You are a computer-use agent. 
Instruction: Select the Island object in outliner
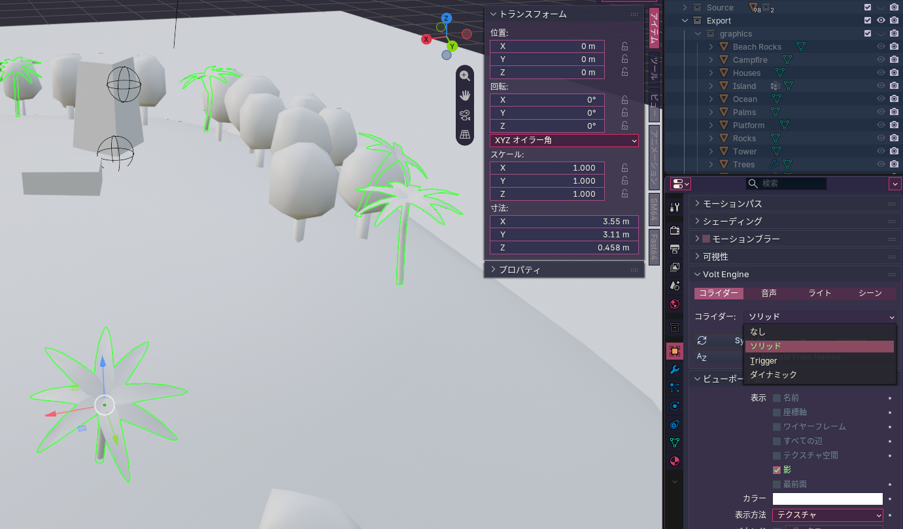tap(744, 86)
